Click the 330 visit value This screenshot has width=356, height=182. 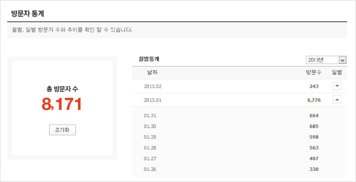[314, 169]
